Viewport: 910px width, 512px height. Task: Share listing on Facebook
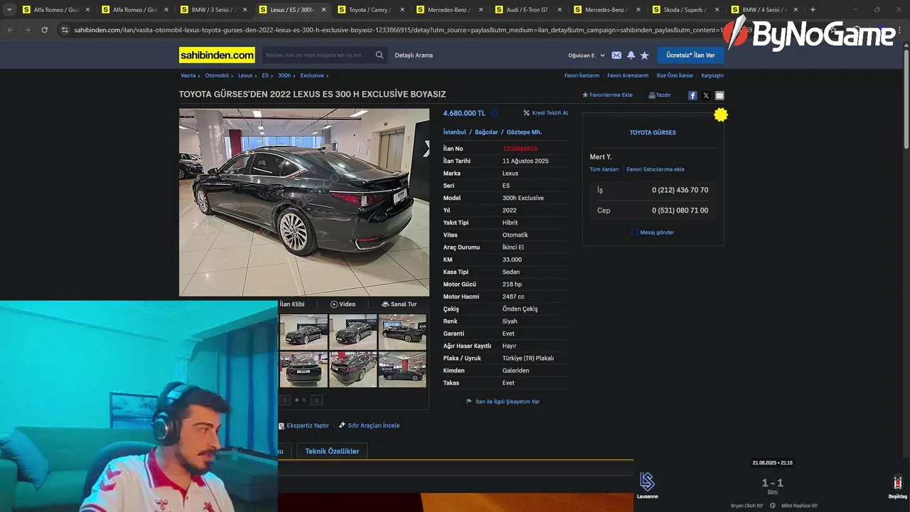coord(692,95)
